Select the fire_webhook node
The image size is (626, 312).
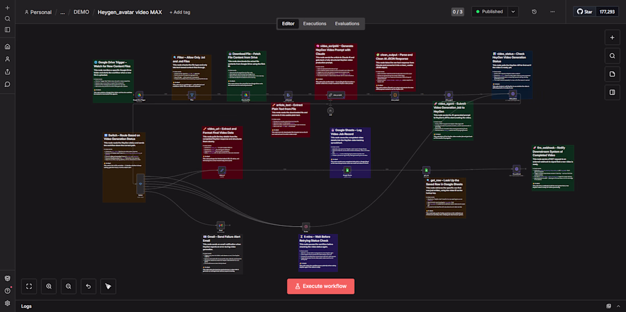517,169
